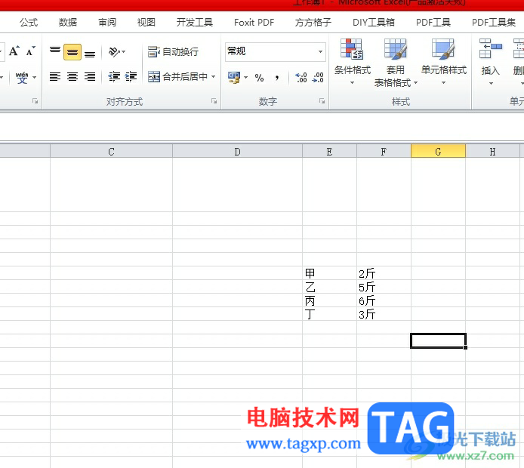
Task: Open the font group dialog launcher
Action: [x=35, y=101]
